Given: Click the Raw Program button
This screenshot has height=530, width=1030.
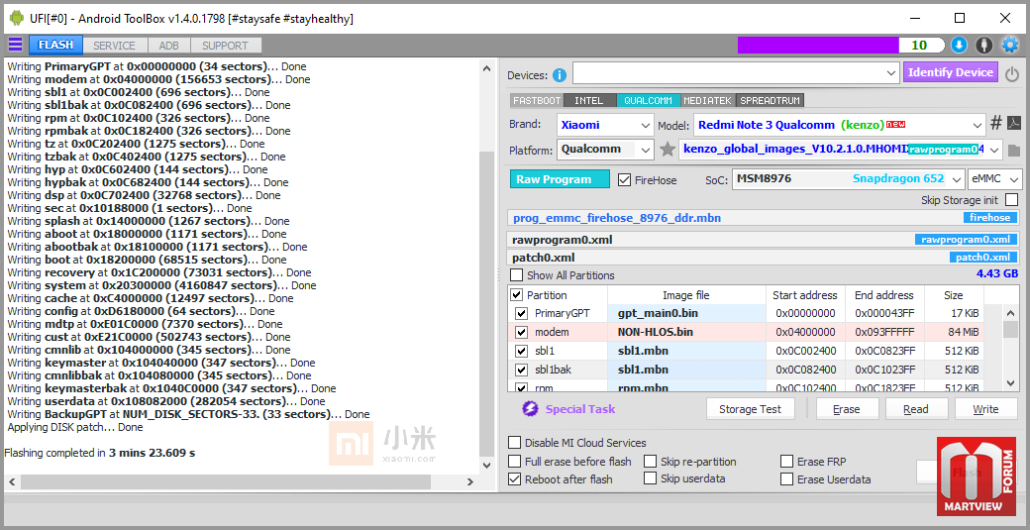Looking at the screenshot, I should 560,179.
